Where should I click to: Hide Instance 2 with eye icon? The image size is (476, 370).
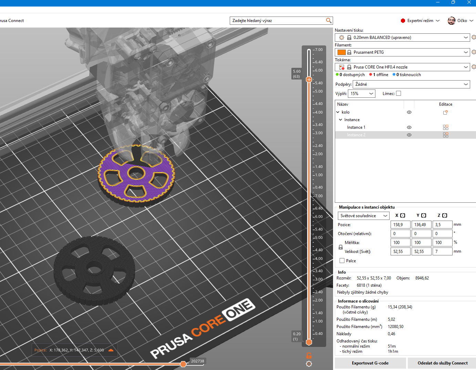(409, 135)
